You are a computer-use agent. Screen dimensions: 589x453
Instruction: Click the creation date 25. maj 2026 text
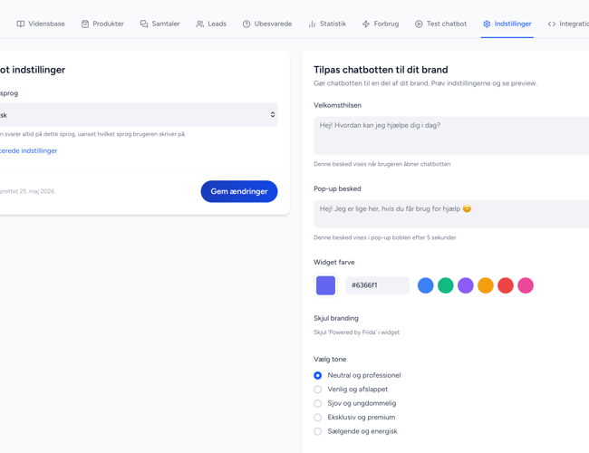[37, 191]
